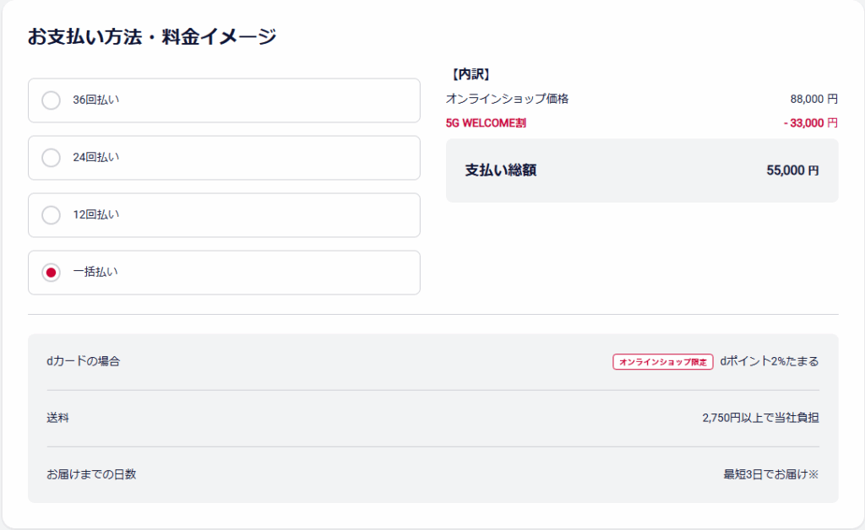Viewport: 865px width, 530px height.
Task: Click the dカードの場合 row label
Action: click(x=84, y=361)
